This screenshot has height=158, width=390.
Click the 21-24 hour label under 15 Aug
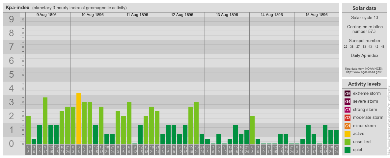point(336,150)
